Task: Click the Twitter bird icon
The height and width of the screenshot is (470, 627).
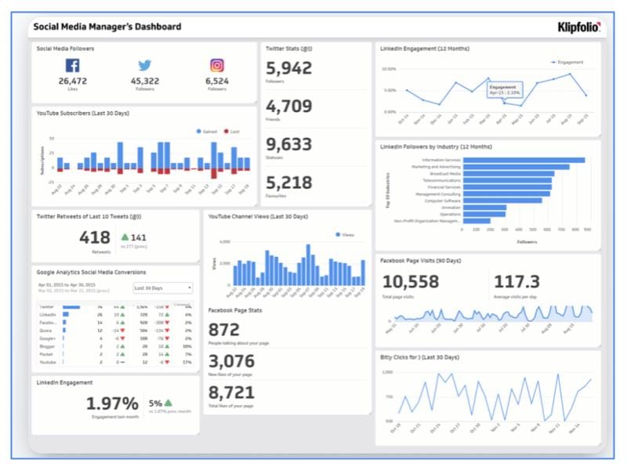Action: click(145, 66)
